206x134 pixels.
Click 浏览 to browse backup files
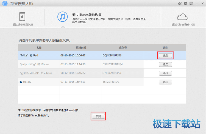click(x=98, y=116)
